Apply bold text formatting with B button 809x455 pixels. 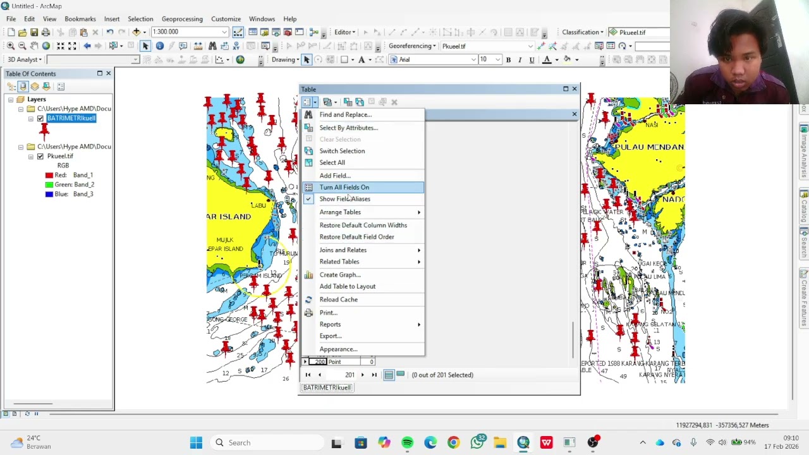(508, 59)
